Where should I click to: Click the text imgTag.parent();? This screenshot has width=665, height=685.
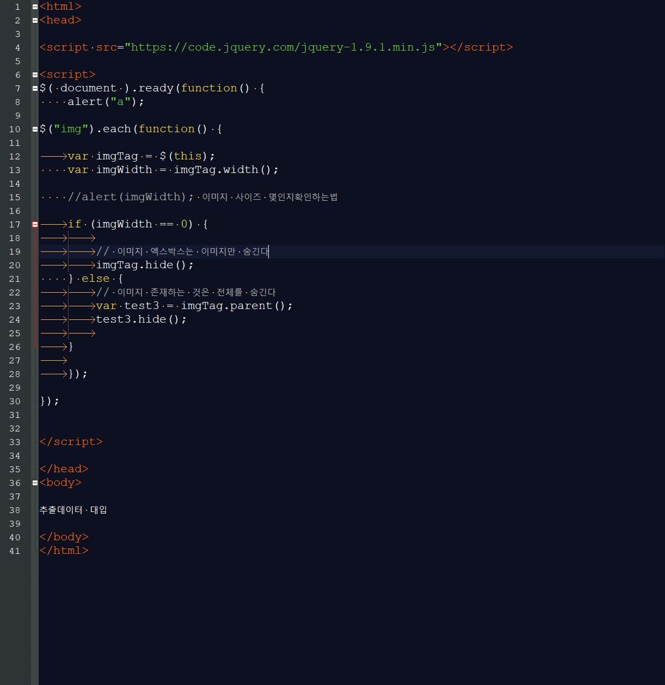tap(237, 306)
